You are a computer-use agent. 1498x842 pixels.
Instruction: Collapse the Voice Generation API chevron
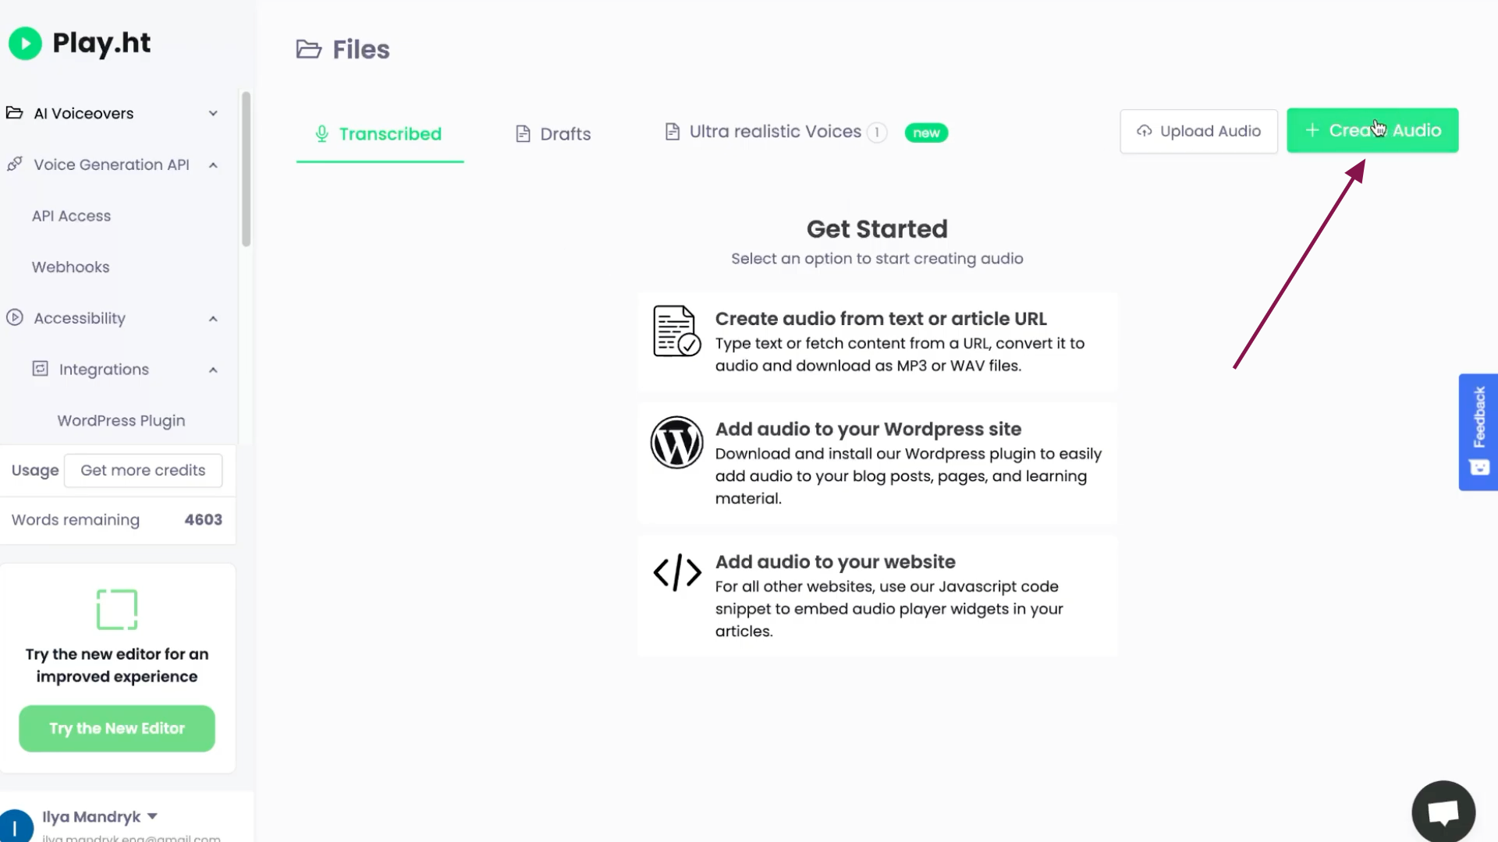click(213, 165)
